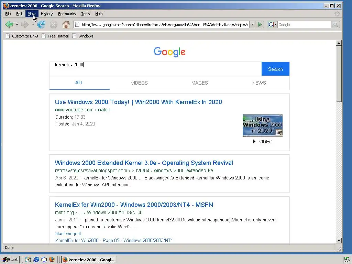Click in the Google page search box
This screenshot has width=352, height=264.
coord(155,69)
